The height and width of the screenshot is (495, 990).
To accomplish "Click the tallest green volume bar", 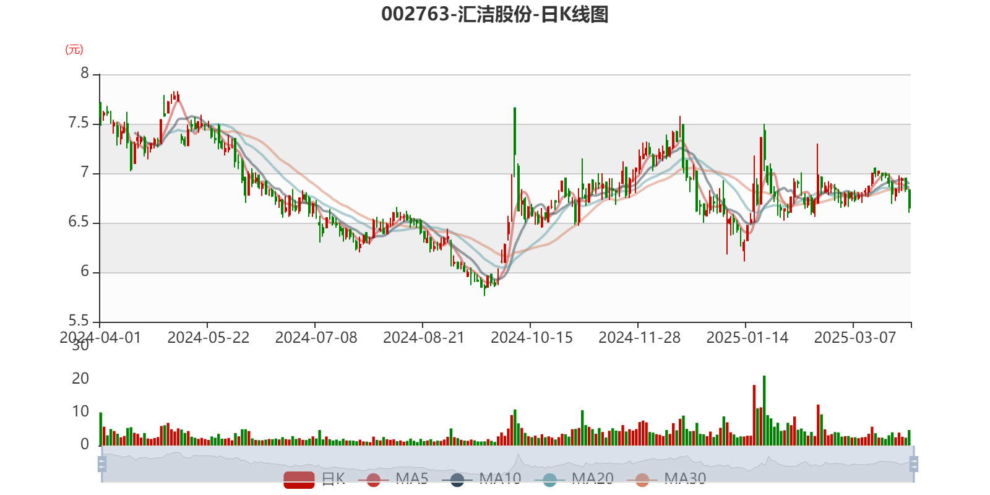I will (x=764, y=410).
